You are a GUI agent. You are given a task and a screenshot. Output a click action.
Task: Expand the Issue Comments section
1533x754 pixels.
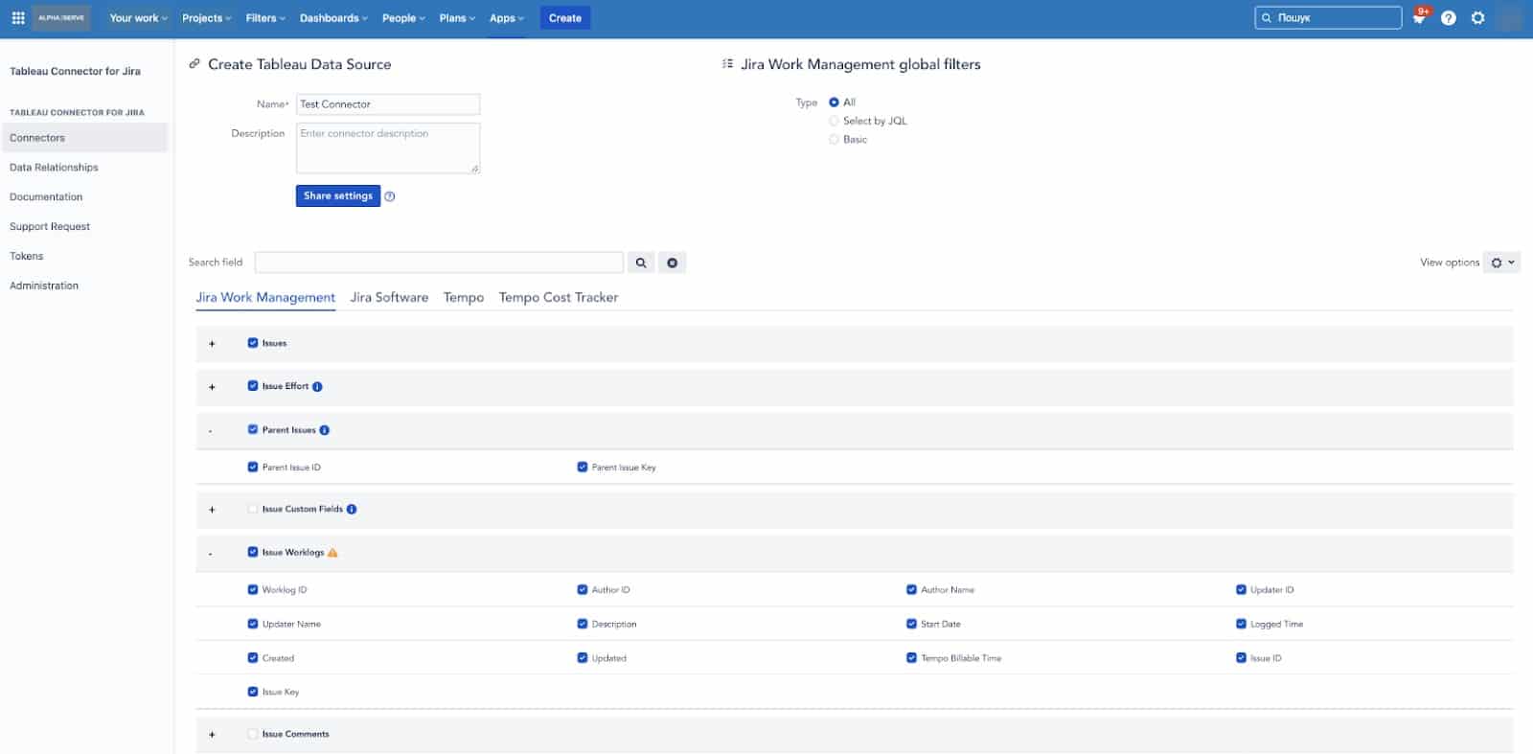[x=212, y=735]
